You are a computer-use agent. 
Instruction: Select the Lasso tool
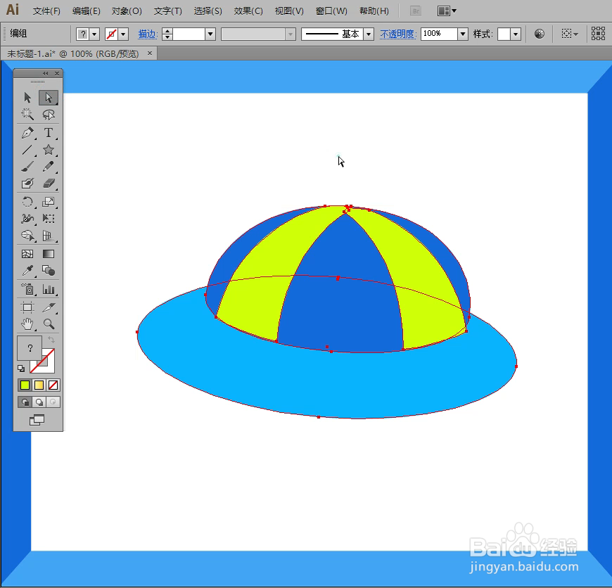click(x=49, y=115)
